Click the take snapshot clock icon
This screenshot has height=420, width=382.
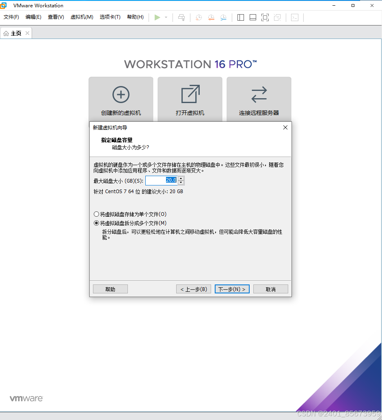tap(199, 17)
